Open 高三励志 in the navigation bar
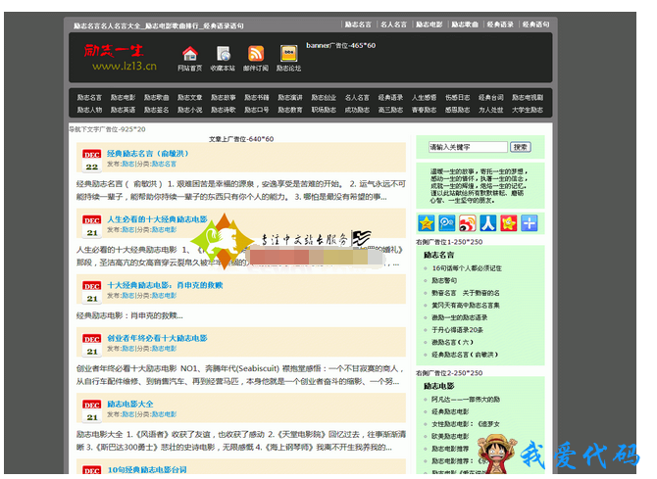 [390, 110]
